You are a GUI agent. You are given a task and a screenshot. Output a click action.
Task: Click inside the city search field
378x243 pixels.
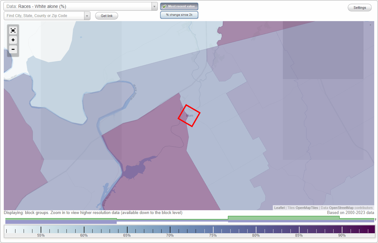44,15
